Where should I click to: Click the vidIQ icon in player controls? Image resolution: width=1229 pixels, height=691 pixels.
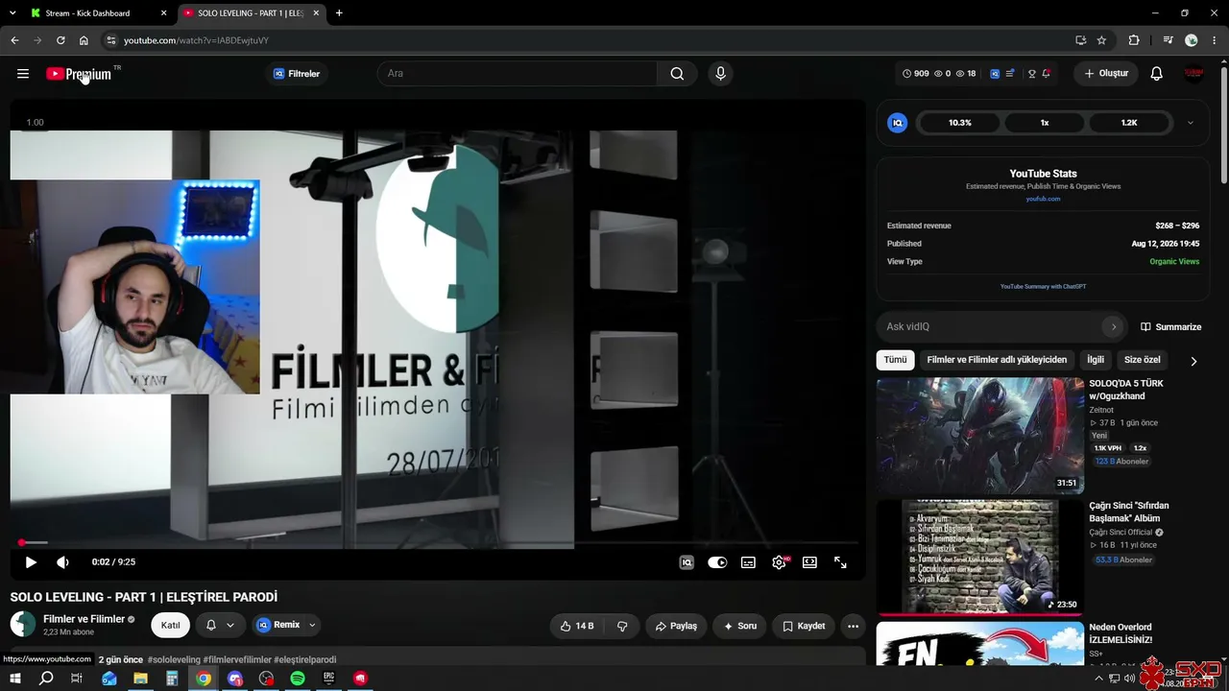pos(687,562)
